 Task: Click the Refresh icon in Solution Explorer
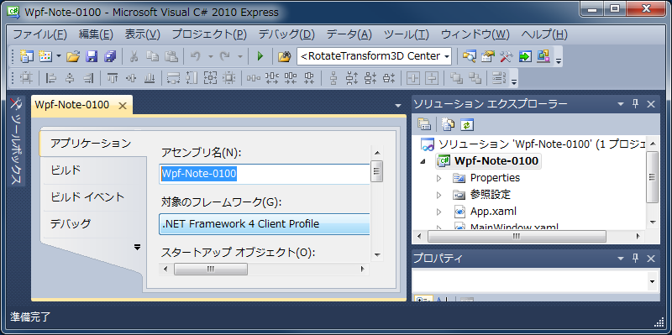tap(467, 124)
